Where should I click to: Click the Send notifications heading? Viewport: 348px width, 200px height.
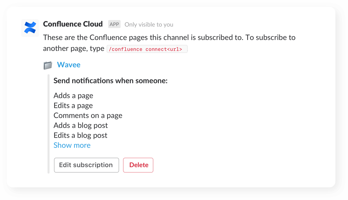coord(111,80)
